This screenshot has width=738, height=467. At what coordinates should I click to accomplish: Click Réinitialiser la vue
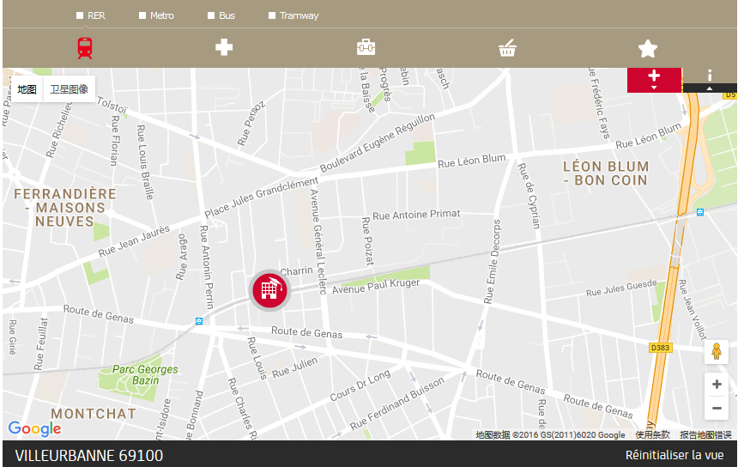point(674,455)
